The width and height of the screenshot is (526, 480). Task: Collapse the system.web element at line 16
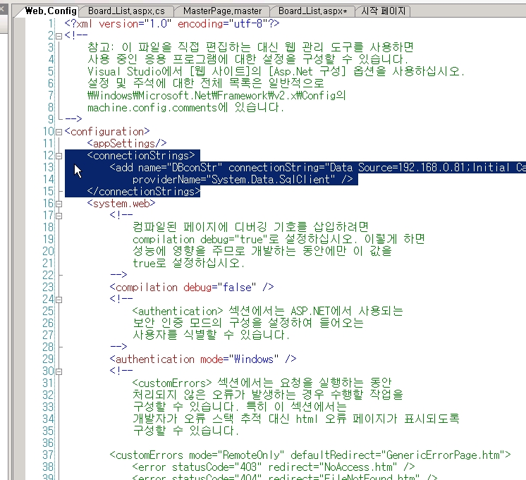[59, 204]
